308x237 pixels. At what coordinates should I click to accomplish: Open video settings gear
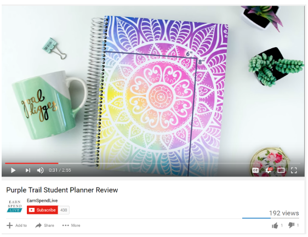point(269,170)
